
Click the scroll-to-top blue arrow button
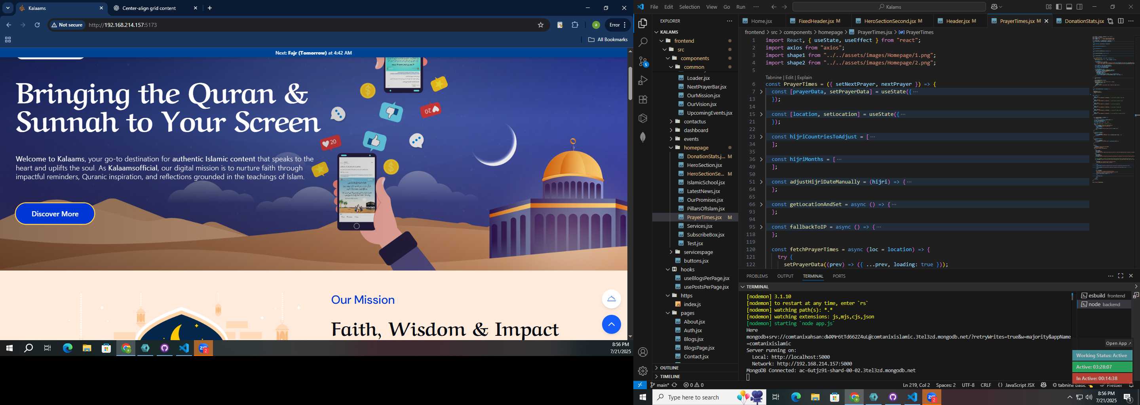[611, 325]
